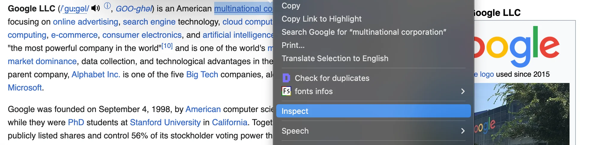Image resolution: width=592 pixels, height=145 pixels.
Task: Search Google for multinational corporation
Action: point(373,32)
